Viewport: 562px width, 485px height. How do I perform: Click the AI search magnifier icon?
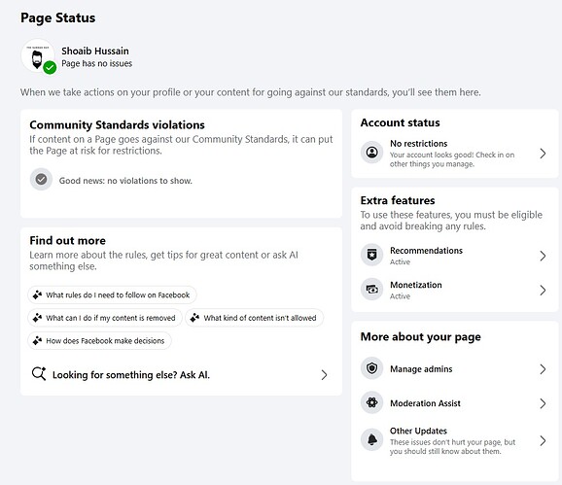39,373
